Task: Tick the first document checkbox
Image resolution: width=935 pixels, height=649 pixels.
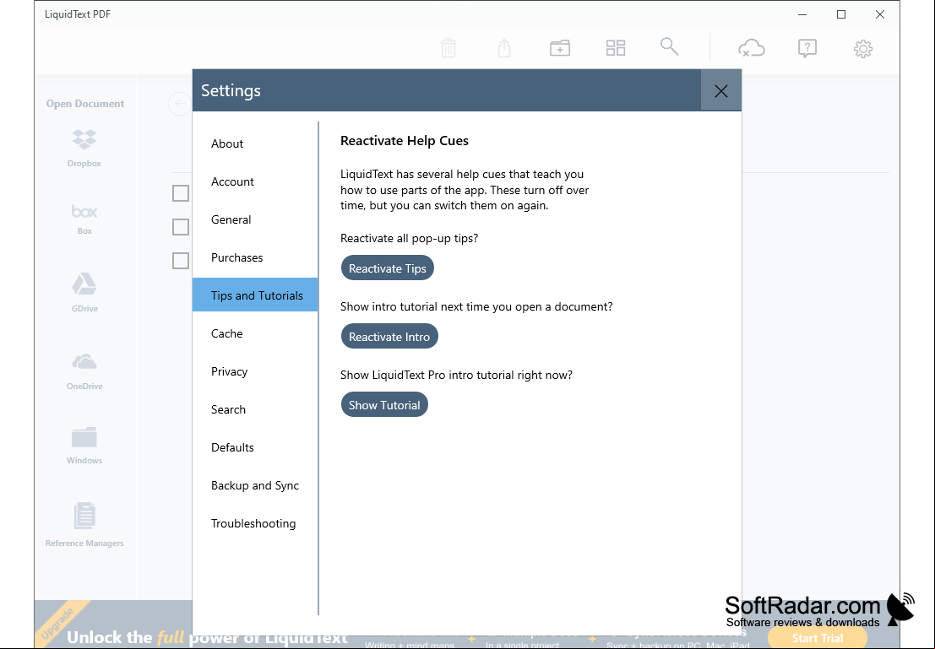Action: pos(181,193)
